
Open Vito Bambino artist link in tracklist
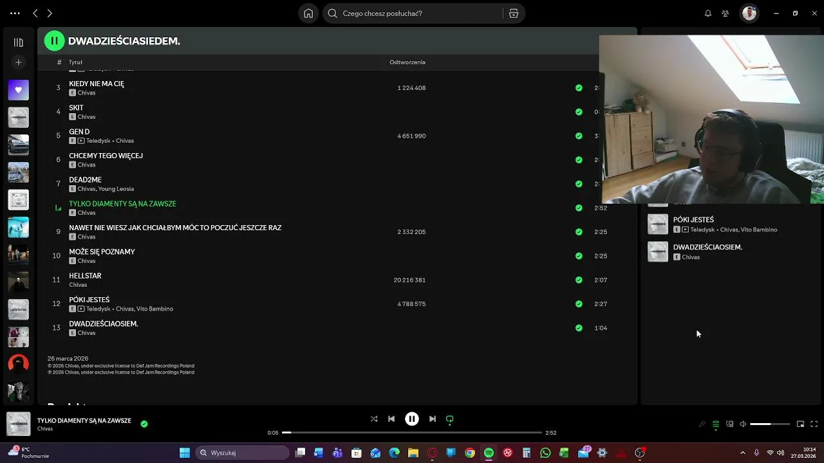point(154,309)
